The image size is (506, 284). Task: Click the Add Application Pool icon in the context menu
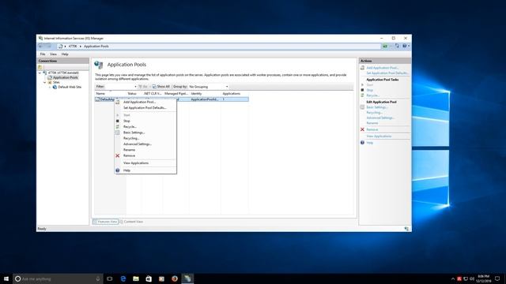tap(118, 102)
